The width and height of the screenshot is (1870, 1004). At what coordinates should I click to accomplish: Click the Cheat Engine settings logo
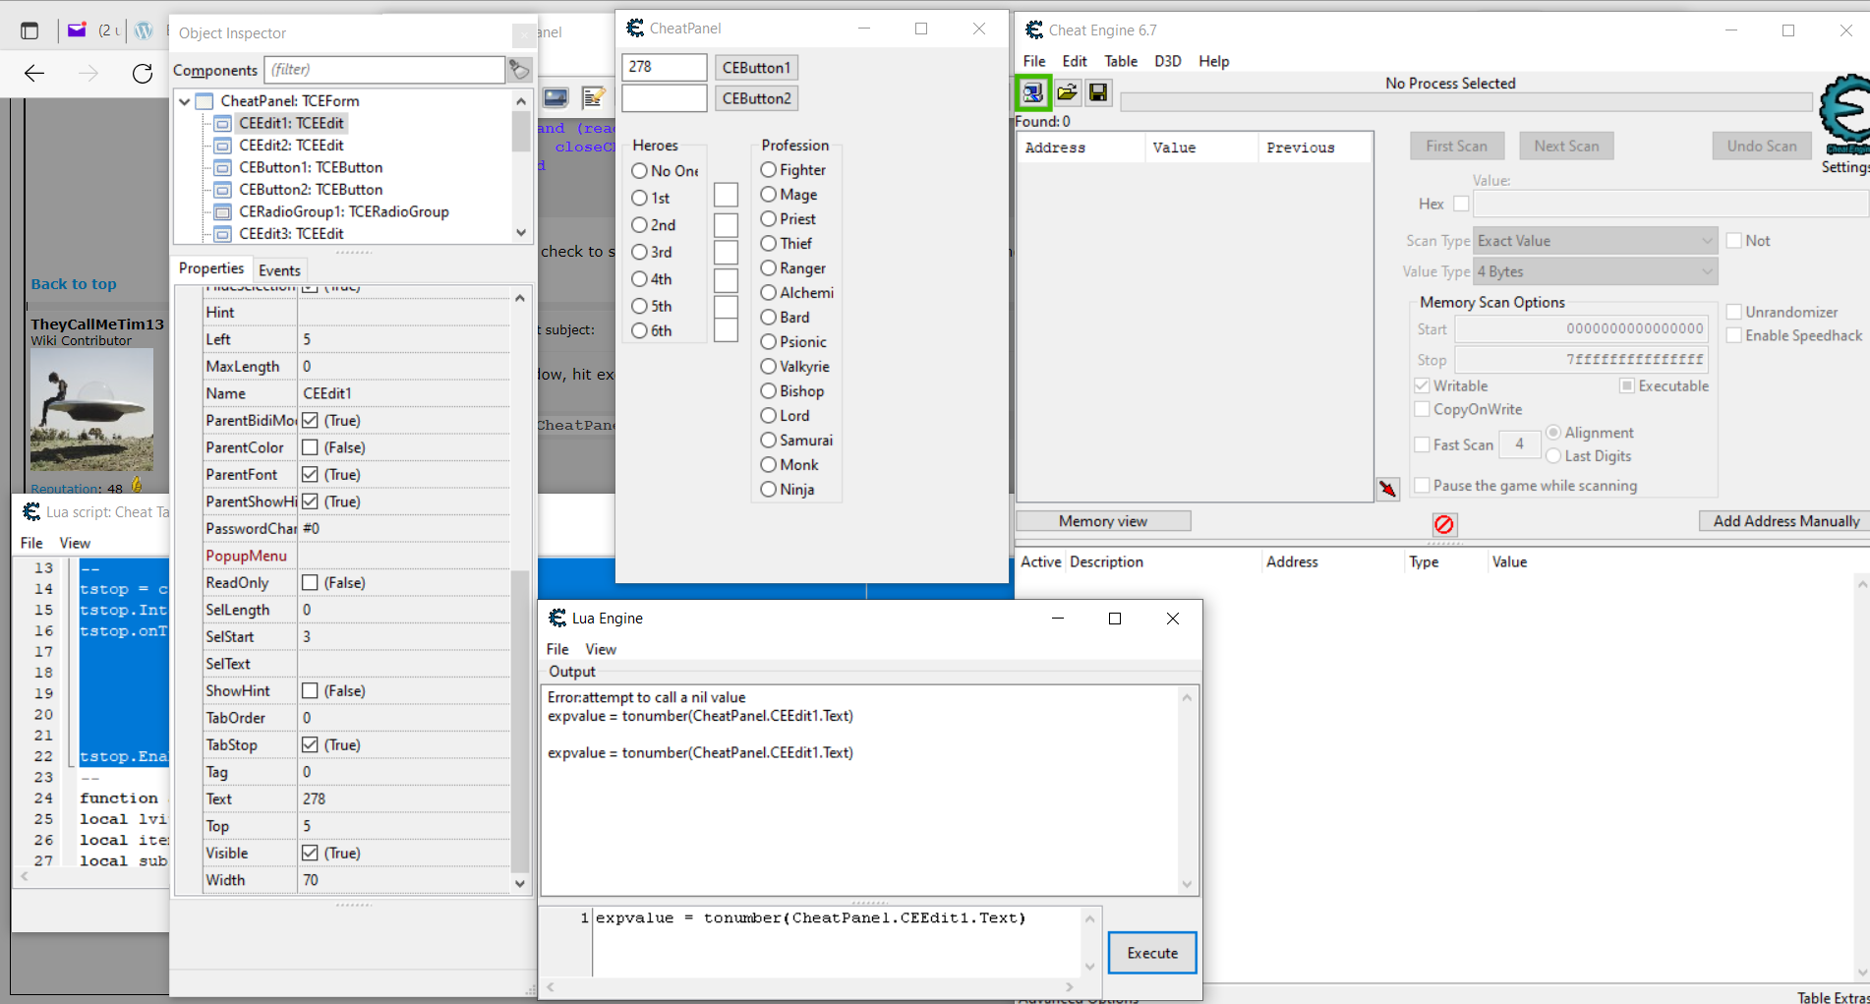coord(1844,113)
